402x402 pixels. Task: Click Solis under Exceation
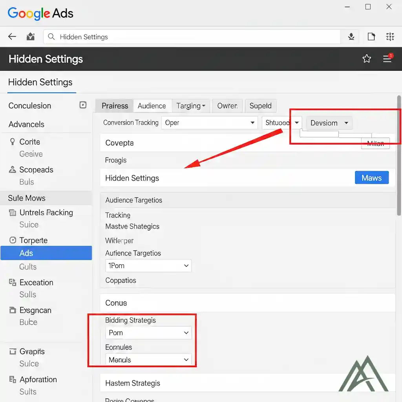28,294
